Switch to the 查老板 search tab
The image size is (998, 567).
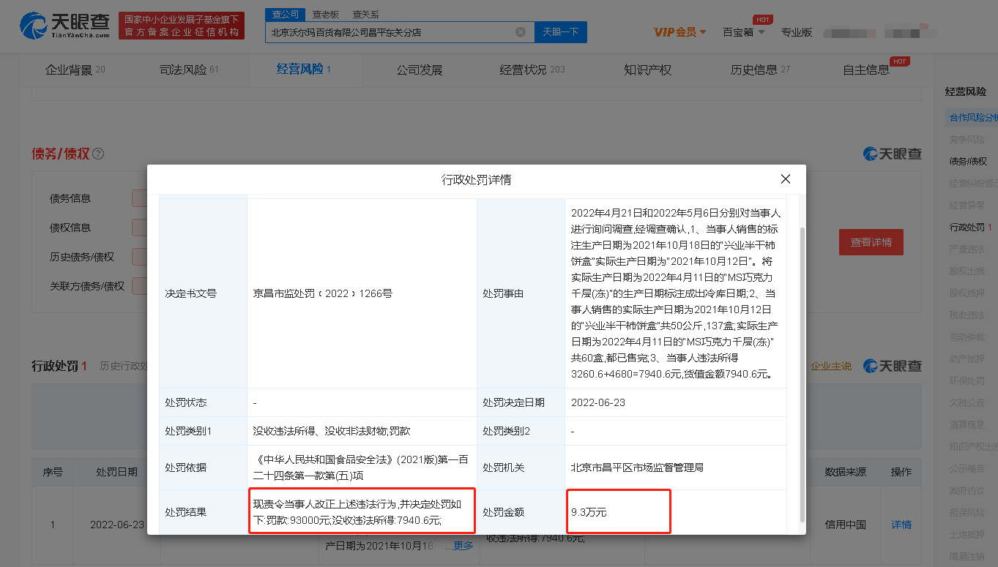(x=325, y=14)
